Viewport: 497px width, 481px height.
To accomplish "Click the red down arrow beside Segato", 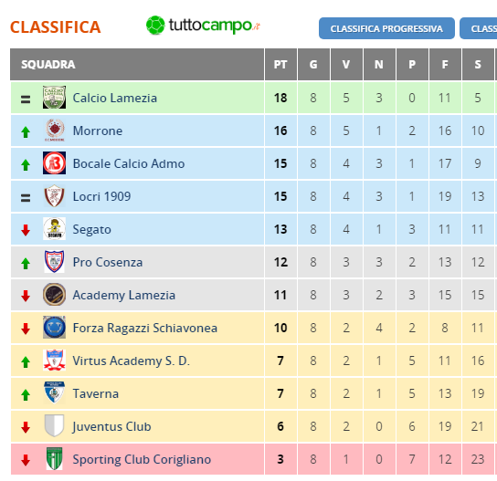I will (x=26, y=230).
